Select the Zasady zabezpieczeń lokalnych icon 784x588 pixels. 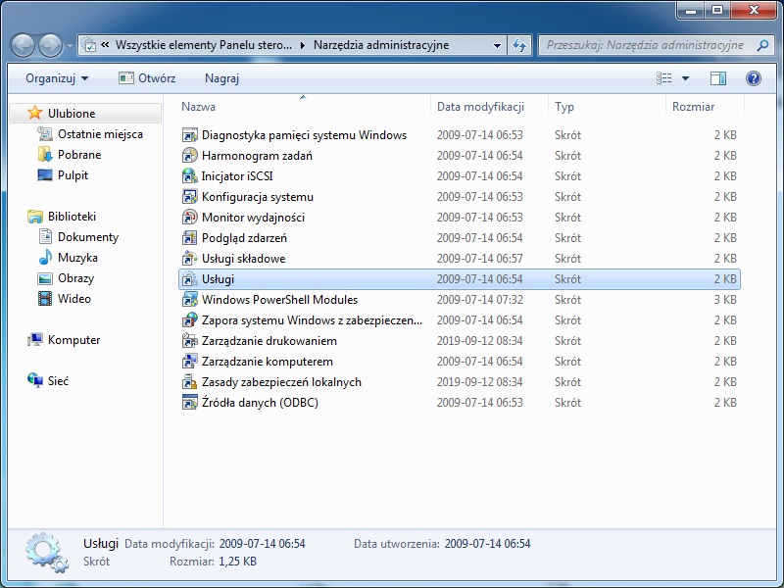pos(189,382)
